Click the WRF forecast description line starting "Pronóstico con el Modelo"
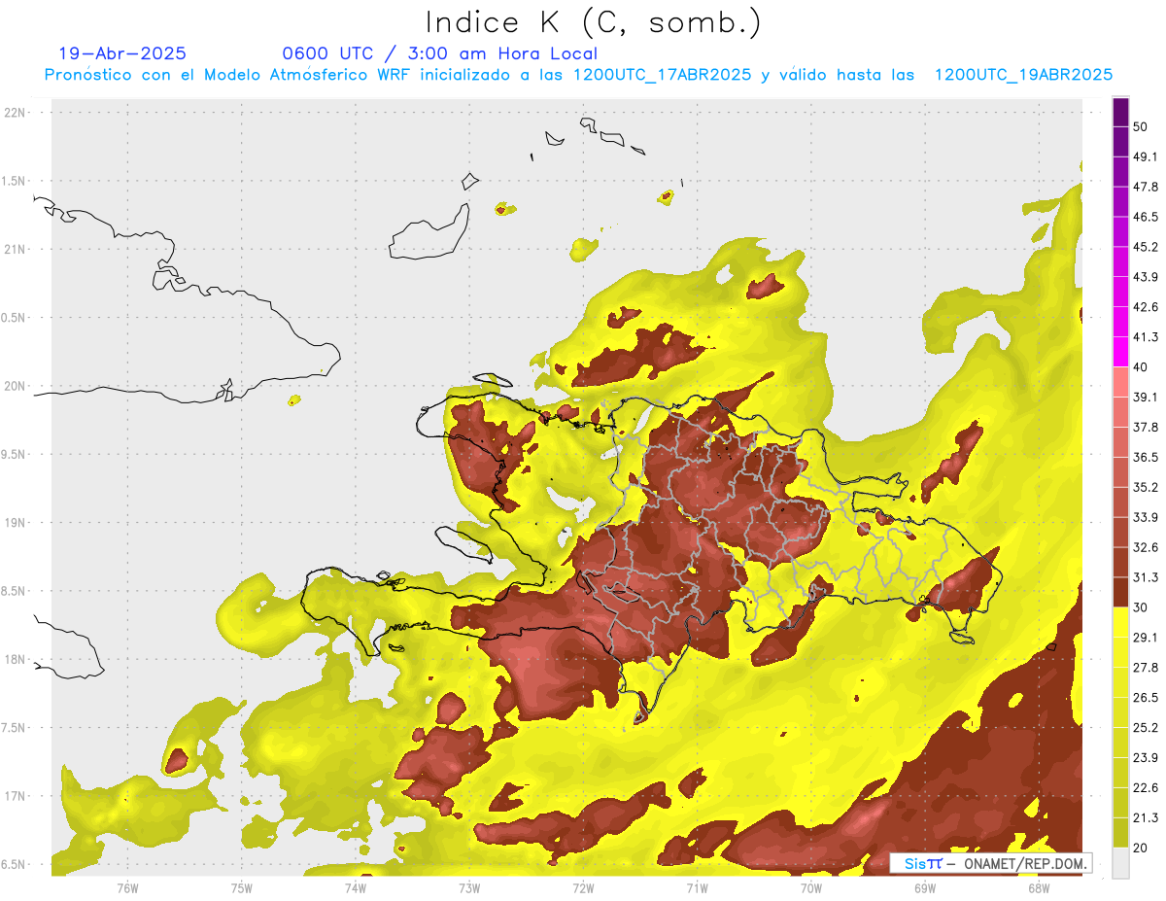Viewport: 1166px width, 901px height. click(x=579, y=75)
